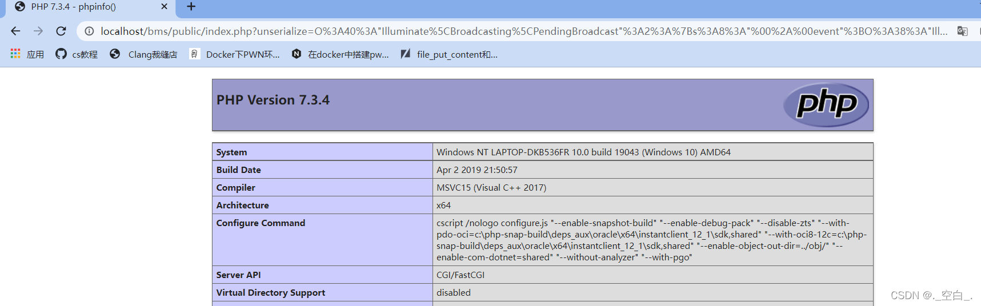Click the Apr 2 2019 21:50:57 value
981x306 pixels.
tap(477, 170)
